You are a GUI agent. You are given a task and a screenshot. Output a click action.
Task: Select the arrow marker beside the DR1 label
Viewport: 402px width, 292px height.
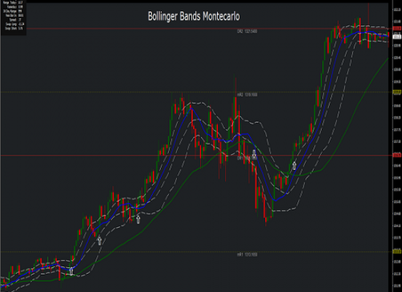[x=254, y=154]
